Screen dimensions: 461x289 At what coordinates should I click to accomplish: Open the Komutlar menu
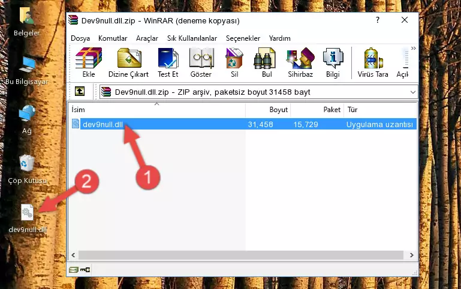[113, 38]
